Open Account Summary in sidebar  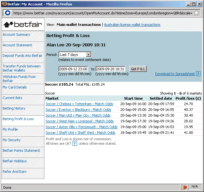coord(16,35)
